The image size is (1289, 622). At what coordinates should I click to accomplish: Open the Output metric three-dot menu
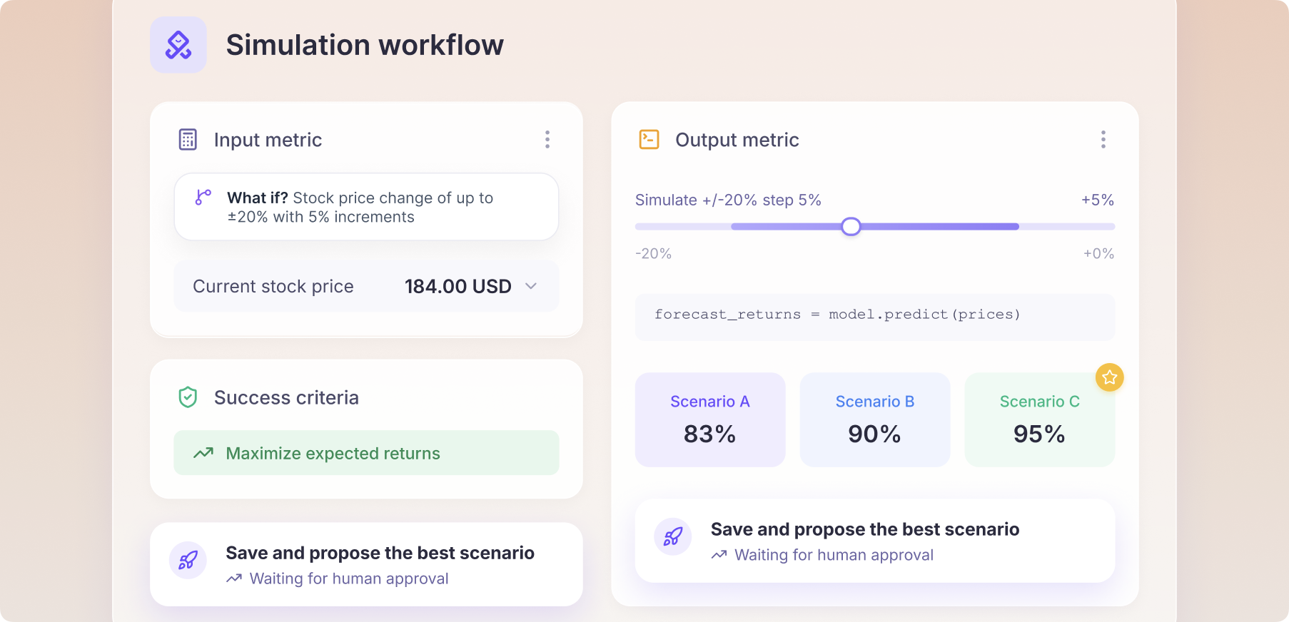click(1103, 140)
